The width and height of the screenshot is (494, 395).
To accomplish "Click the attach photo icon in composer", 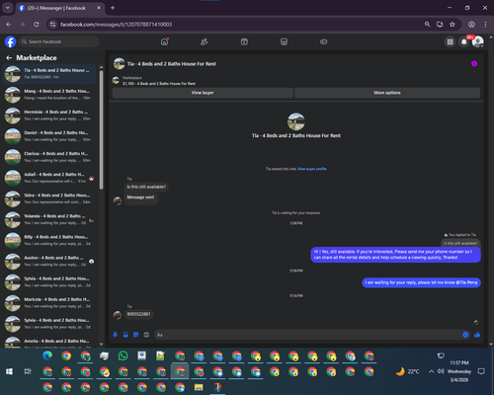I will [x=125, y=335].
